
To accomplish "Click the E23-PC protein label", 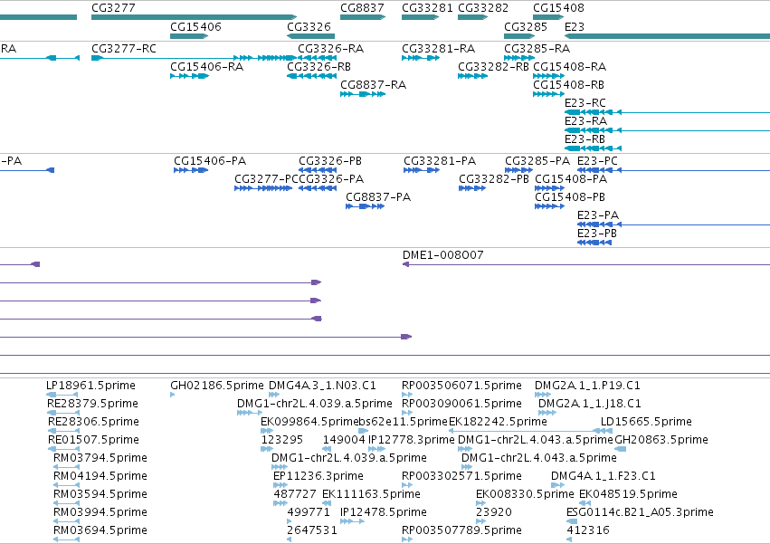I will pos(597,161).
